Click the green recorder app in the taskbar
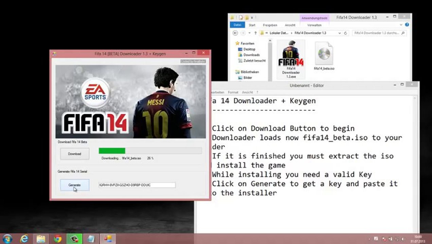The image size is (432, 244). 74,239
